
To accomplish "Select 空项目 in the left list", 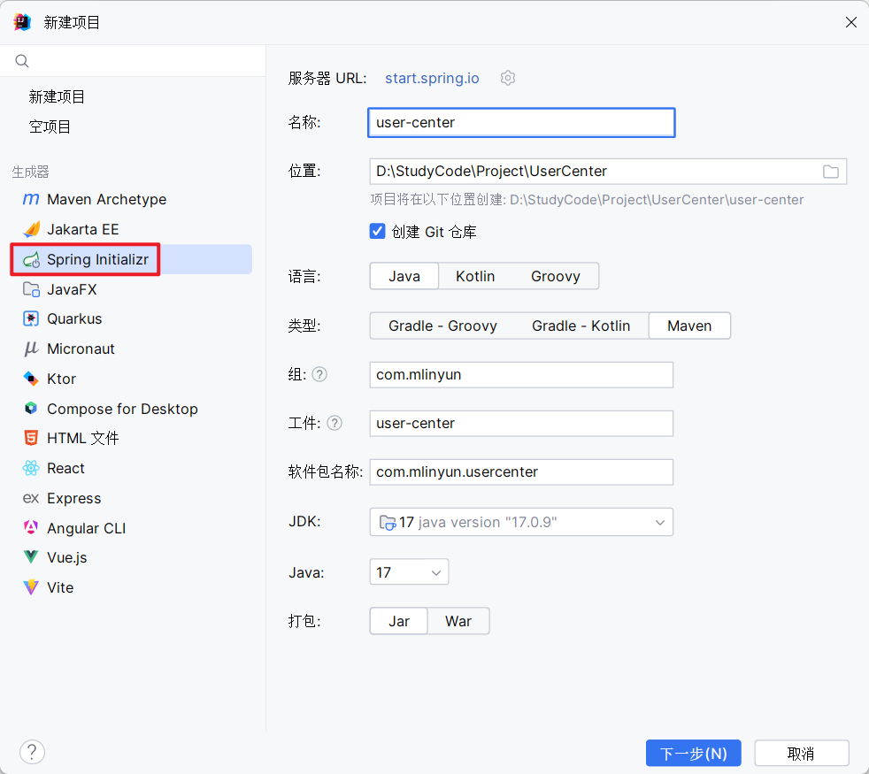I will (x=50, y=126).
